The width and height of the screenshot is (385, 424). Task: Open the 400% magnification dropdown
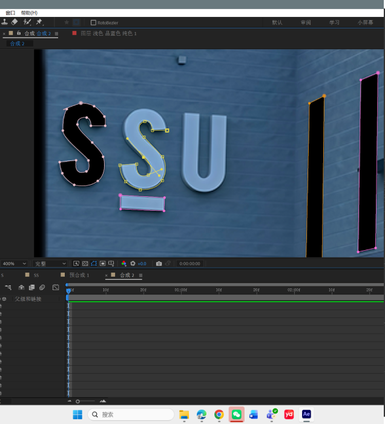point(14,263)
